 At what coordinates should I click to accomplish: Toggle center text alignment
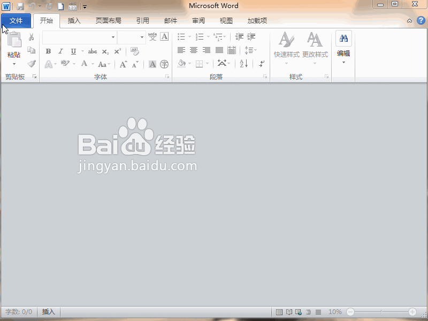click(x=194, y=50)
